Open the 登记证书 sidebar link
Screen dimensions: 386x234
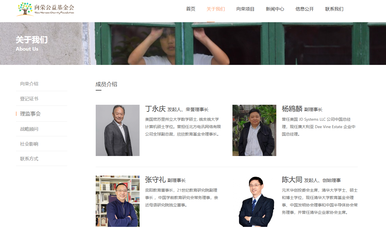(x=42, y=98)
